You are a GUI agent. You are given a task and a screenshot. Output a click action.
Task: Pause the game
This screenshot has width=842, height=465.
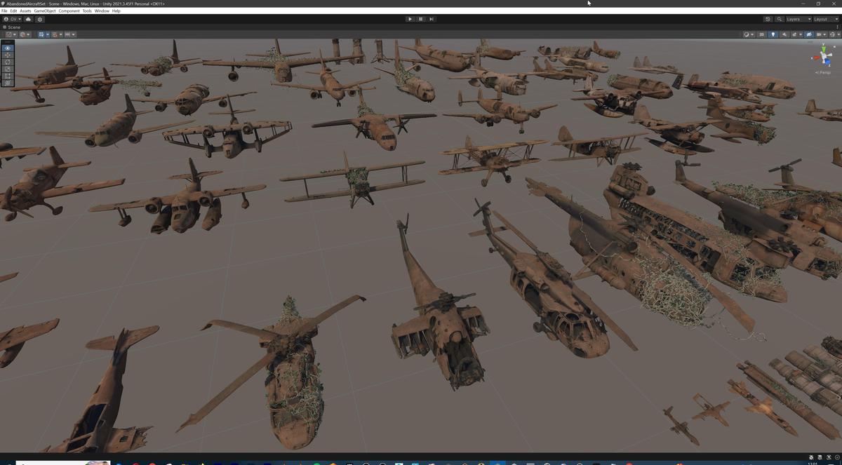(x=420, y=19)
